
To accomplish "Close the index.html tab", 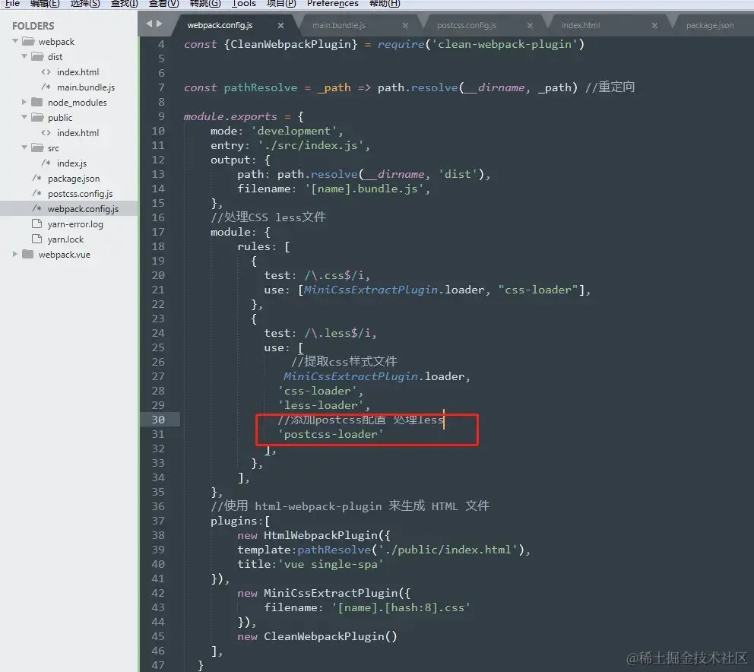I will (654, 26).
